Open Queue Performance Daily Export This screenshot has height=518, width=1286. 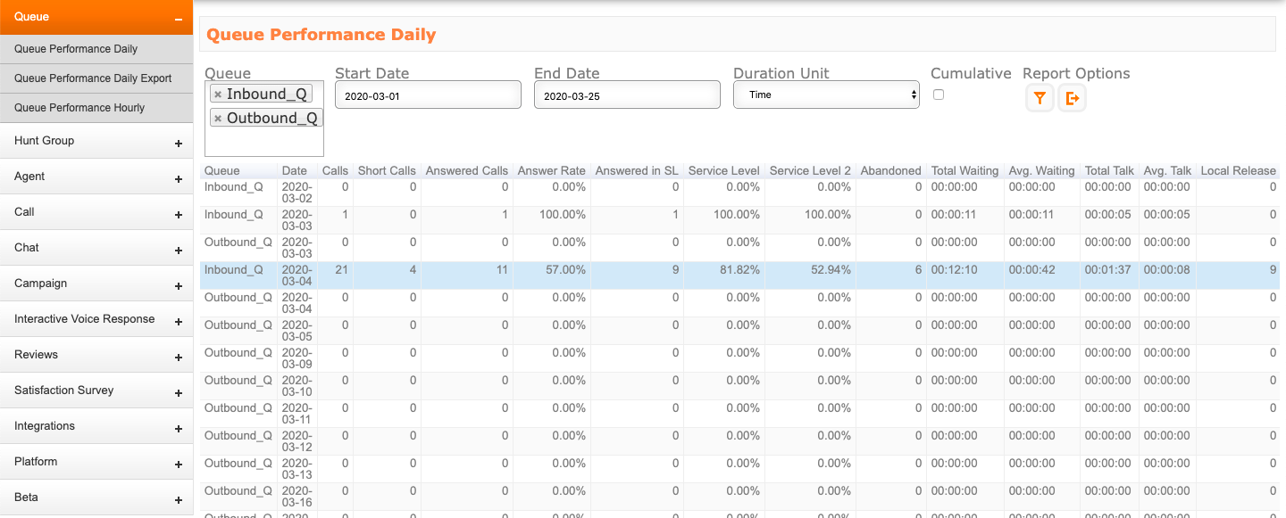[x=96, y=78]
